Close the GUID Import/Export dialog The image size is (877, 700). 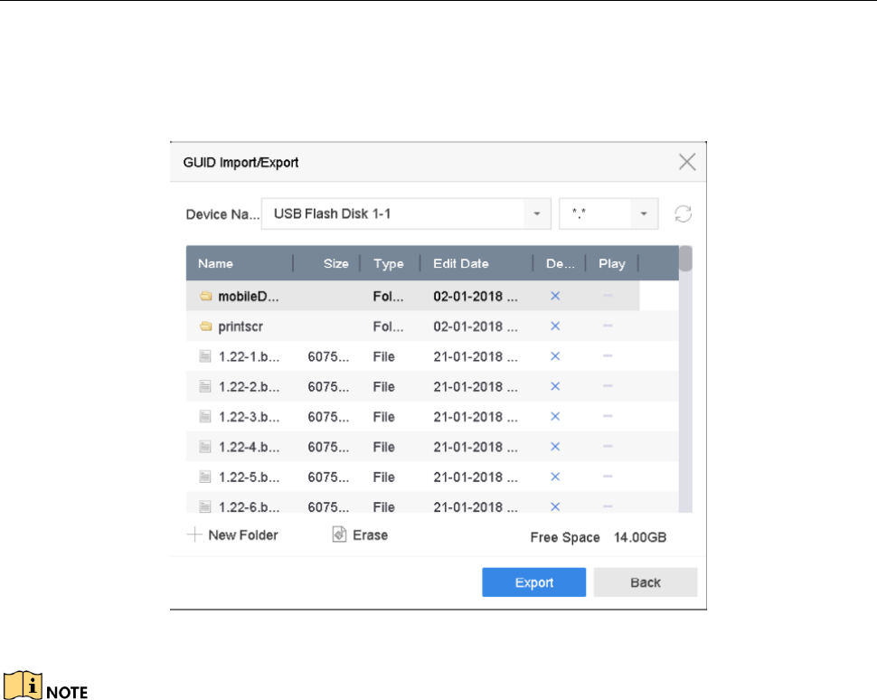pos(687,163)
